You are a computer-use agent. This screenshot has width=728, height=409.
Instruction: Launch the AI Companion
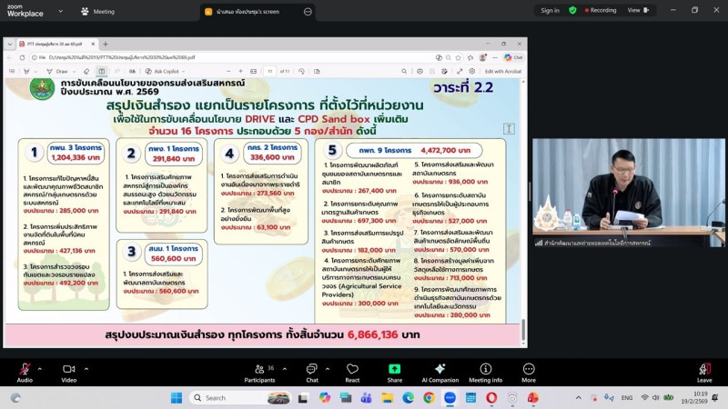coord(440,371)
